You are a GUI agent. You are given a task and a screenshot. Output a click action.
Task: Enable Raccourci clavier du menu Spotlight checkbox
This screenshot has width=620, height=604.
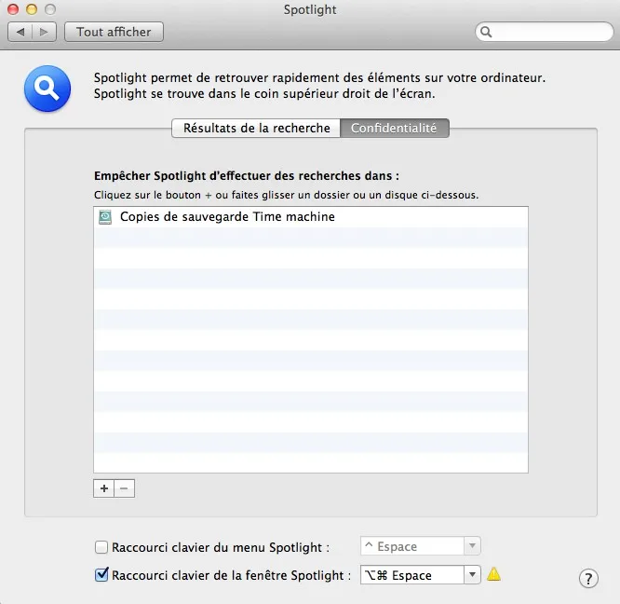[101, 547]
